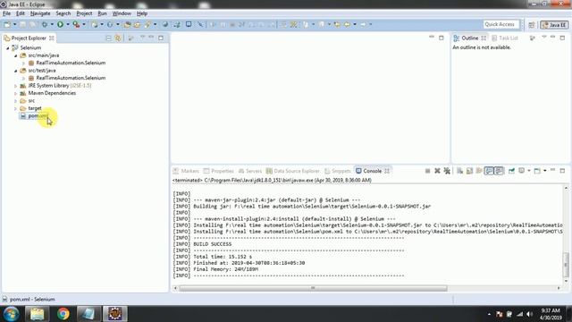
Task: Open the Window menu
Action: (x=122, y=13)
